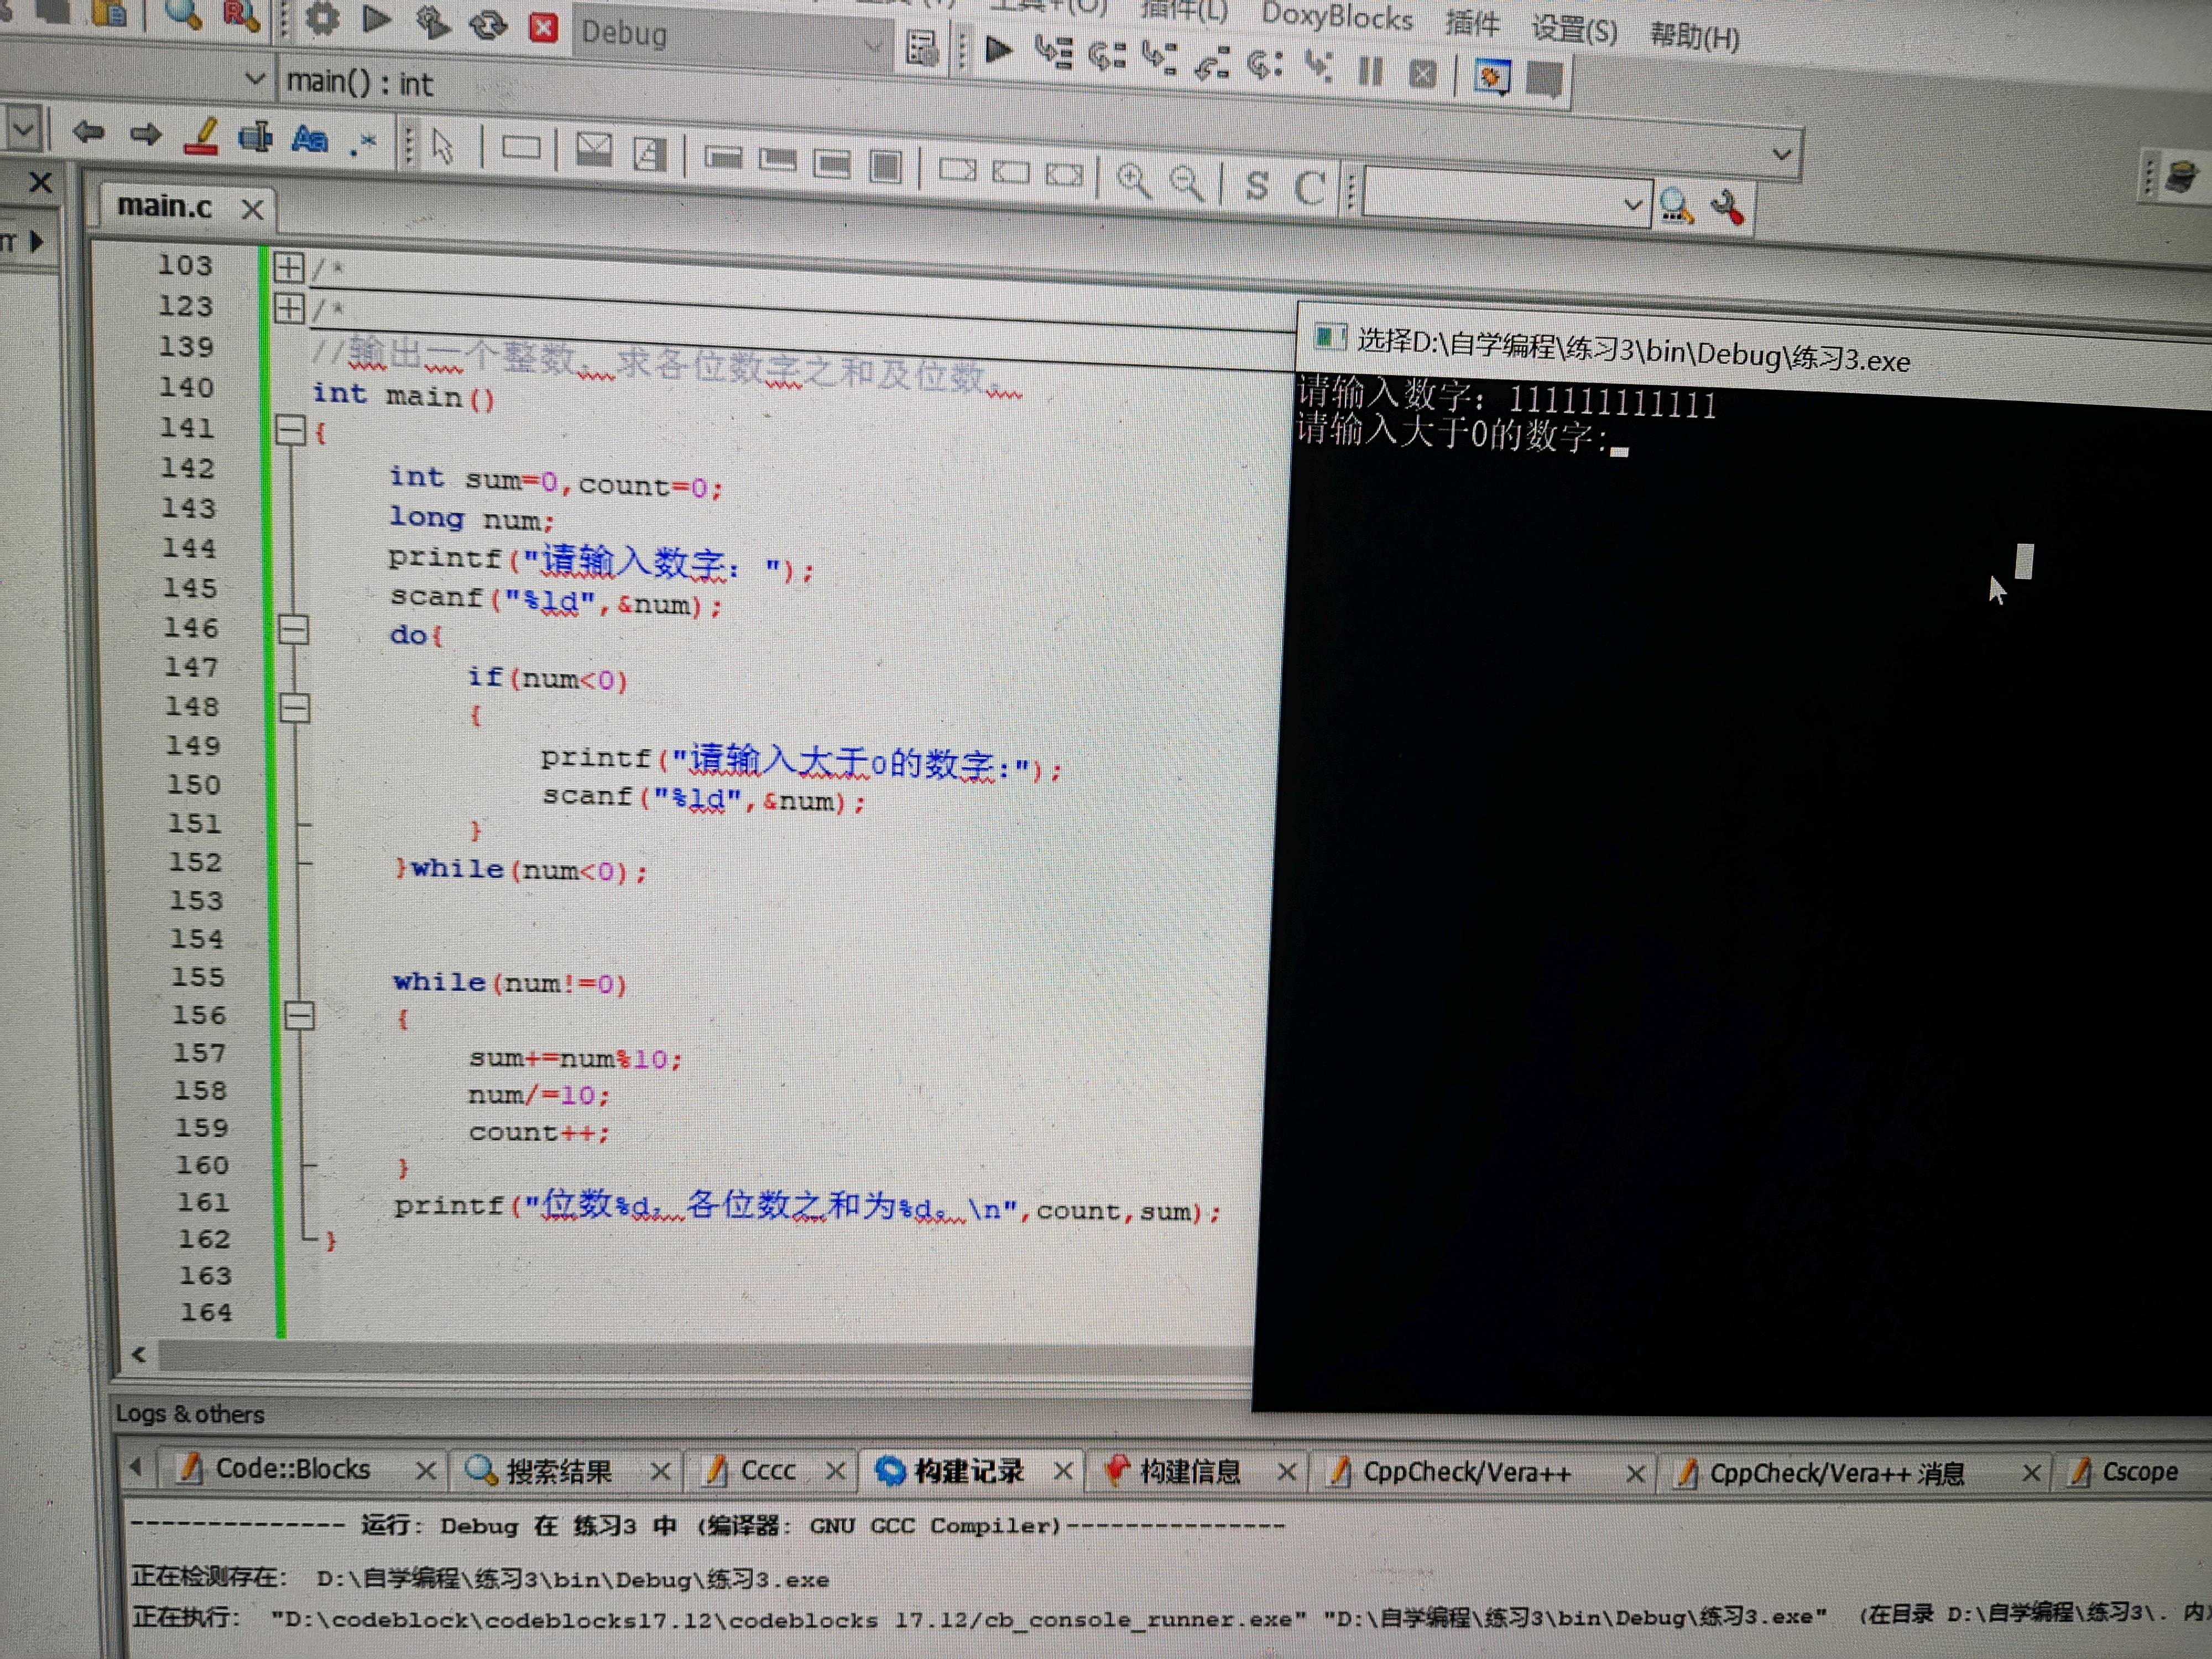Image resolution: width=2212 pixels, height=1659 pixels.
Task: Click the Run to cursor debug icon
Action: pos(1053,52)
